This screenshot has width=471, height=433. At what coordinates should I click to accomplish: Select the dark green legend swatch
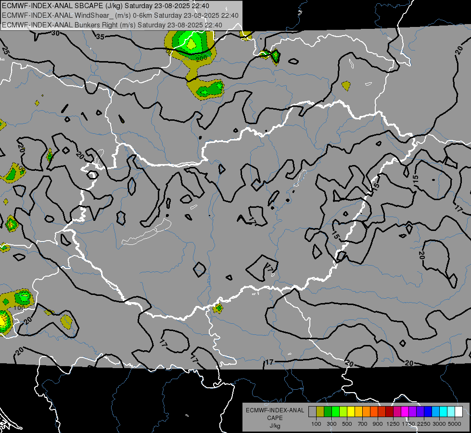[x=328, y=412]
